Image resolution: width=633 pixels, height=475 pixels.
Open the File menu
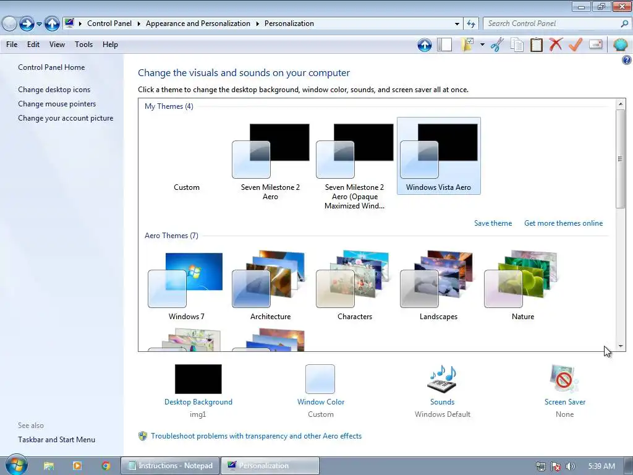pyautogui.click(x=12, y=45)
